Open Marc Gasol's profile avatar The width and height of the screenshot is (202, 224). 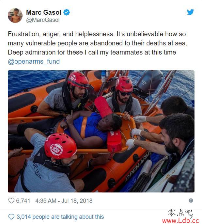[x=15, y=15]
